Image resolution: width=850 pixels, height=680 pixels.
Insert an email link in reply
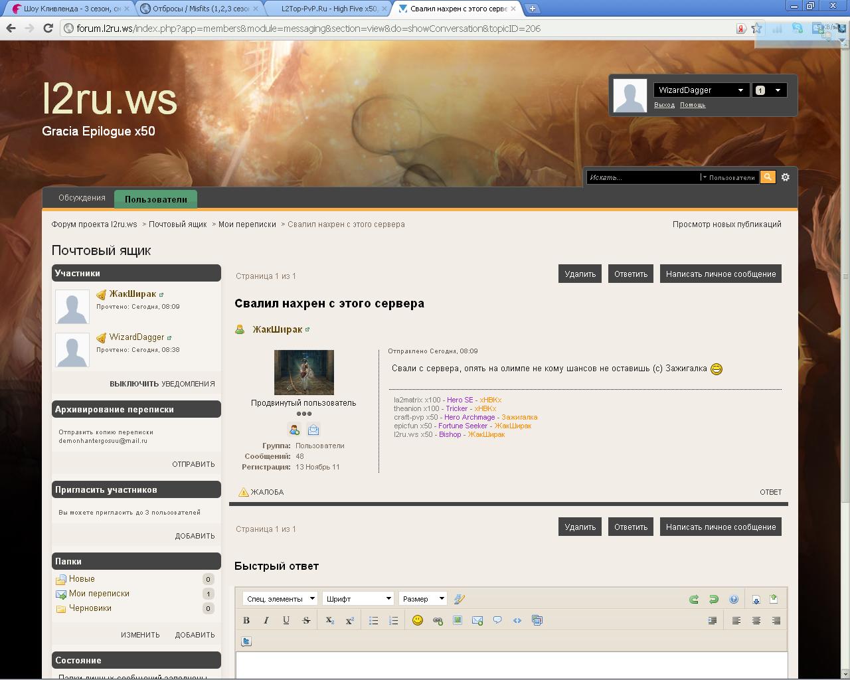pyautogui.click(x=477, y=620)
